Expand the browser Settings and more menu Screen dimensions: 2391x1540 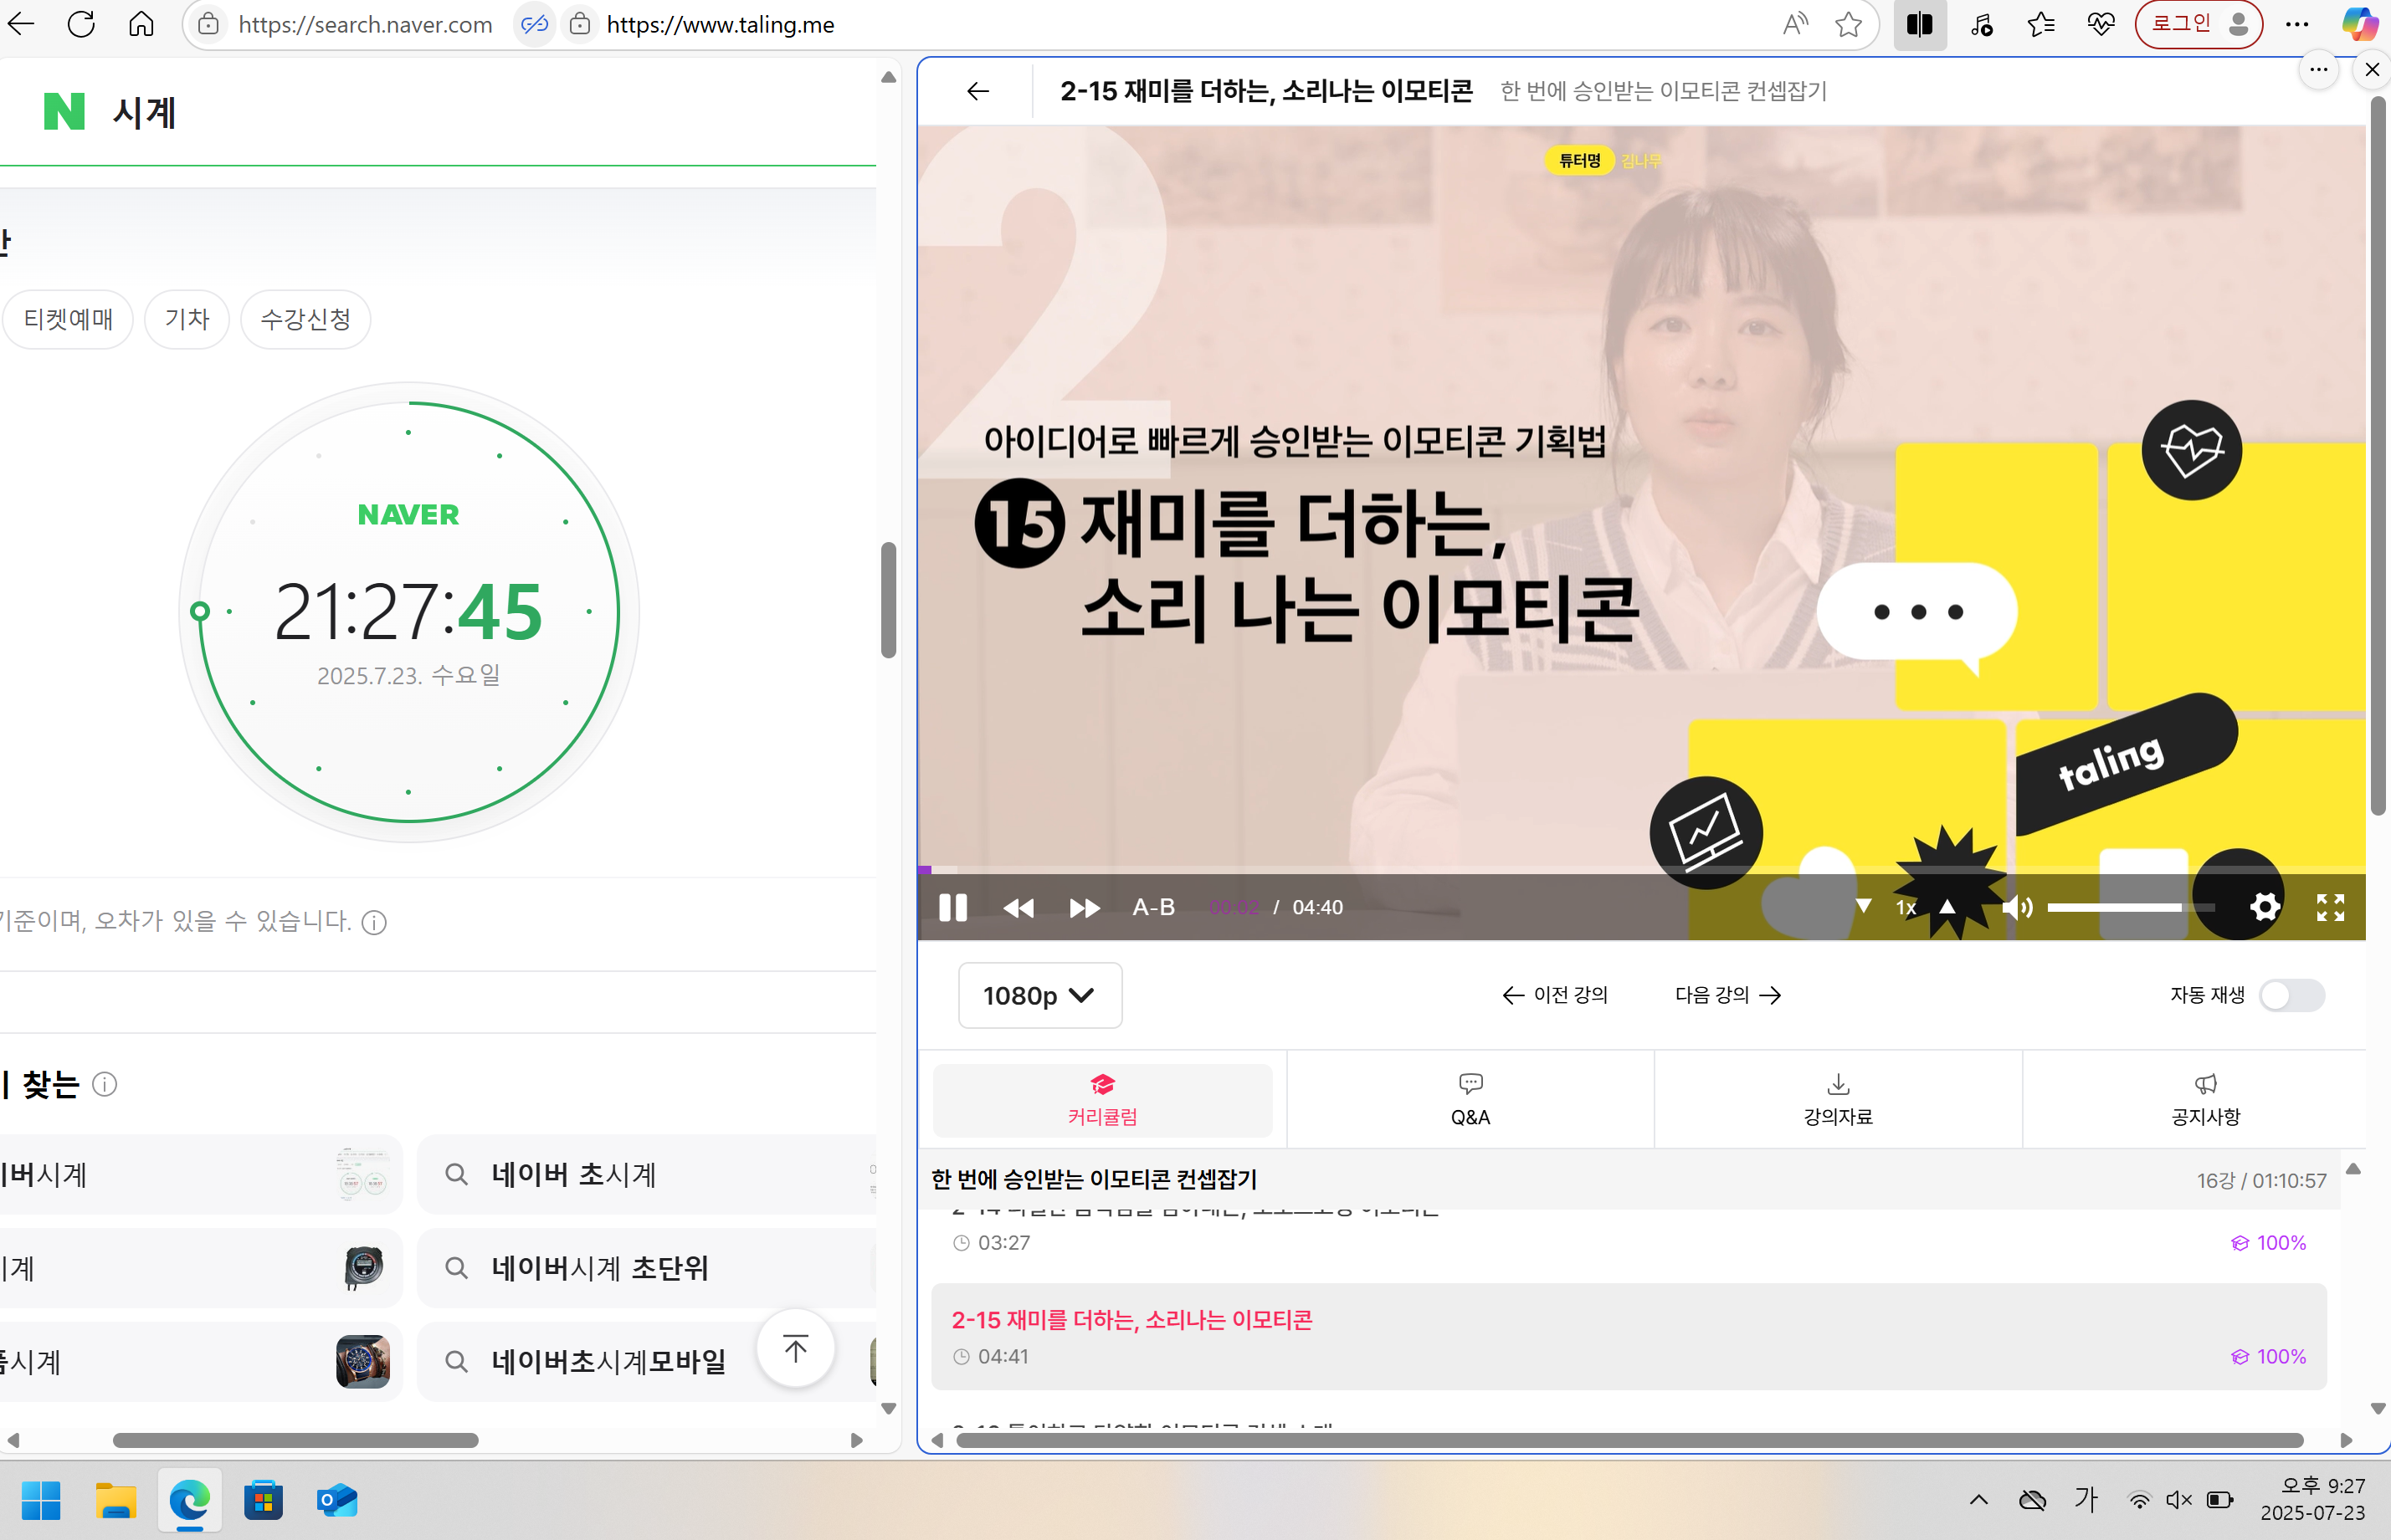tap(2298, 24)
